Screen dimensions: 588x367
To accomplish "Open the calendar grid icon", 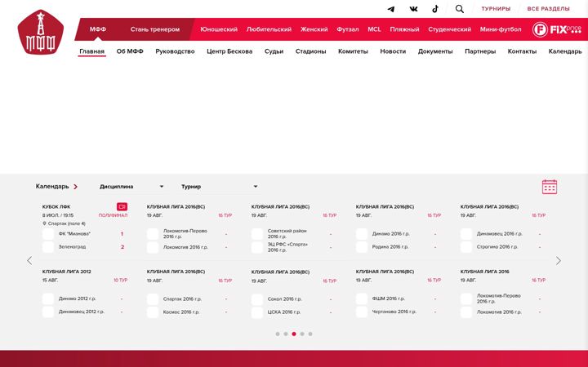I will [550, 187].
